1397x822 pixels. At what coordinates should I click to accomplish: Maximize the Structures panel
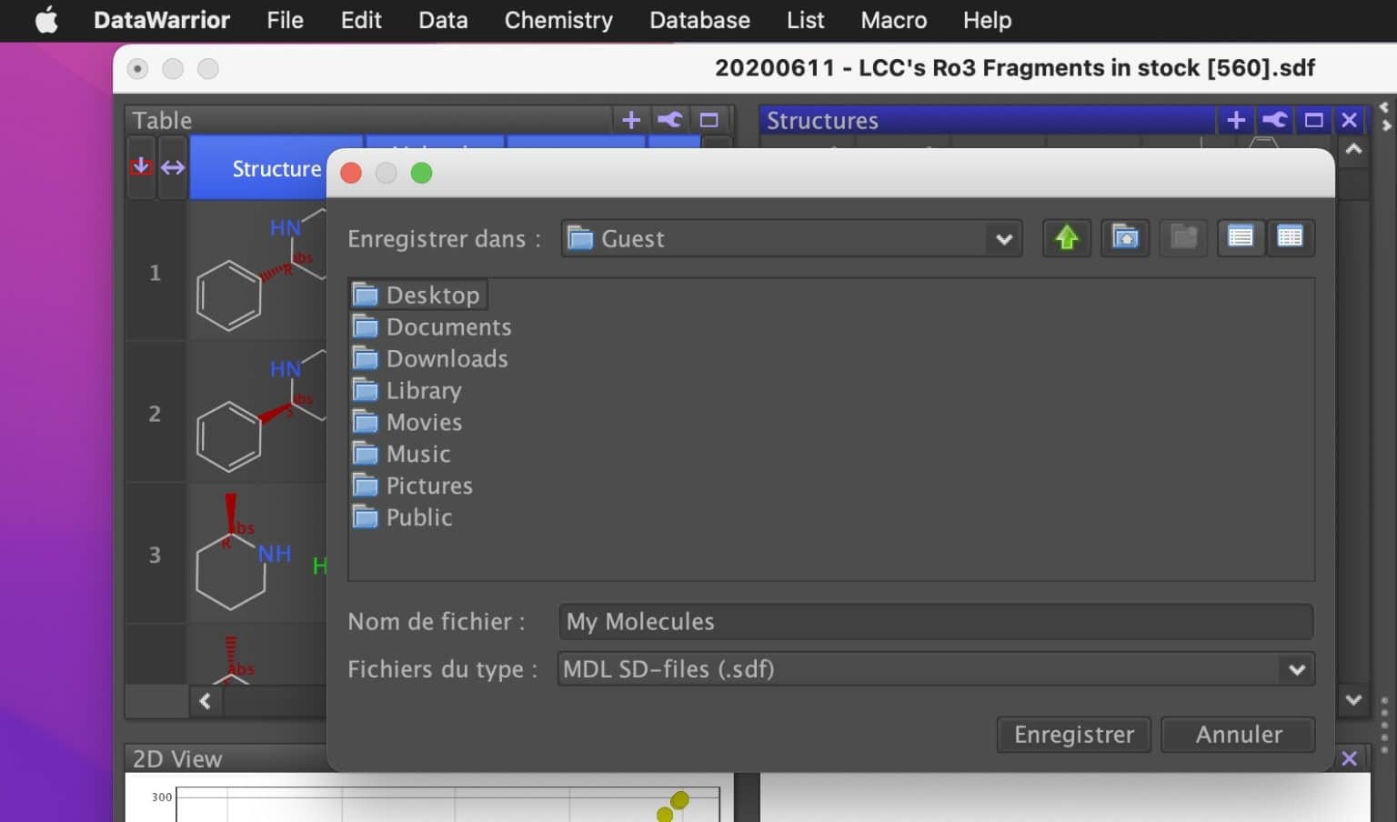coord(1313,120)
